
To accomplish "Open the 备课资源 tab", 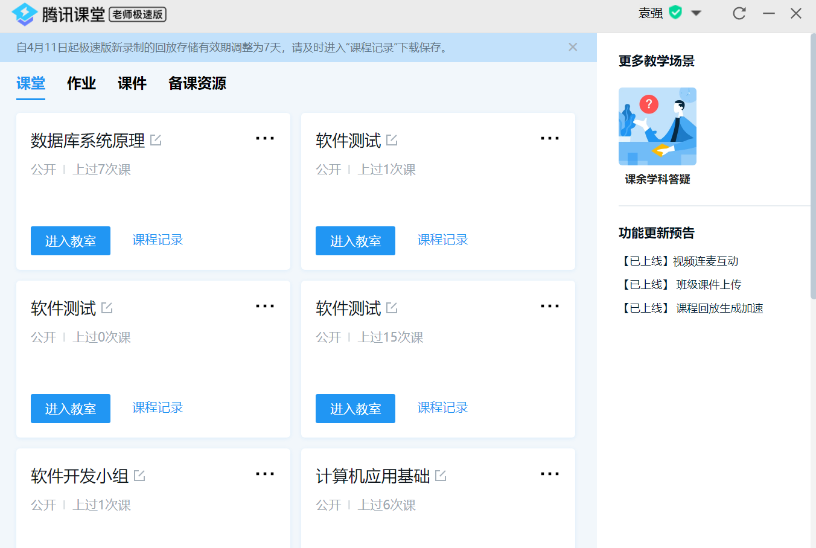I will (x=197, y=83).
